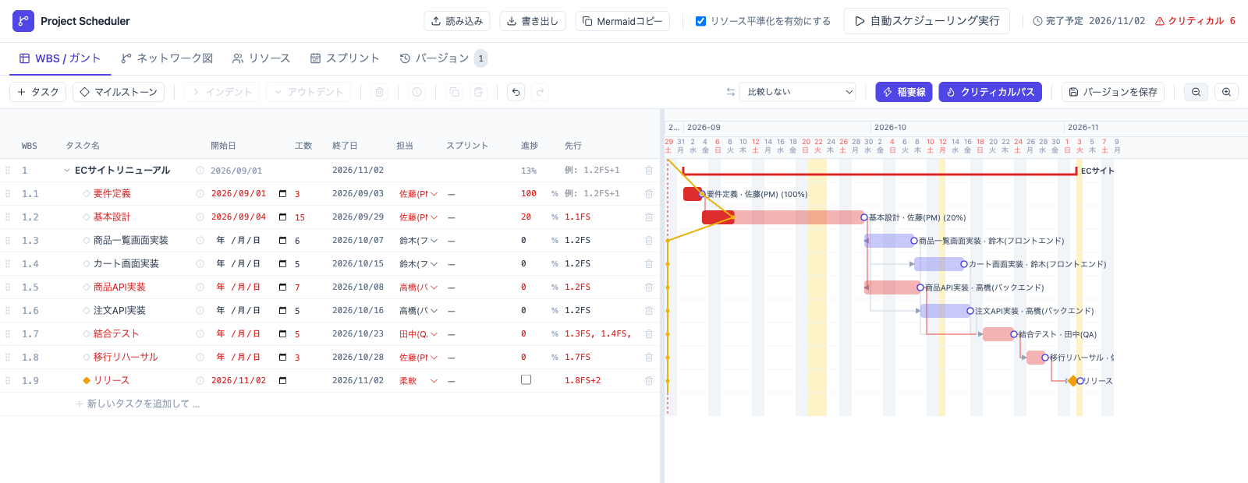
Task: Open the info icon for 商品API実装
Action: click(x=200, y=287)
